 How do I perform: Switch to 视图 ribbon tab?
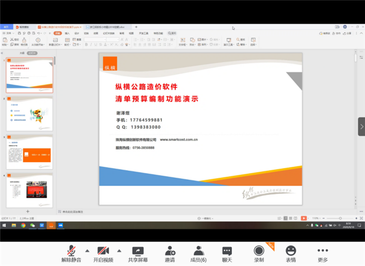(132, 33)
